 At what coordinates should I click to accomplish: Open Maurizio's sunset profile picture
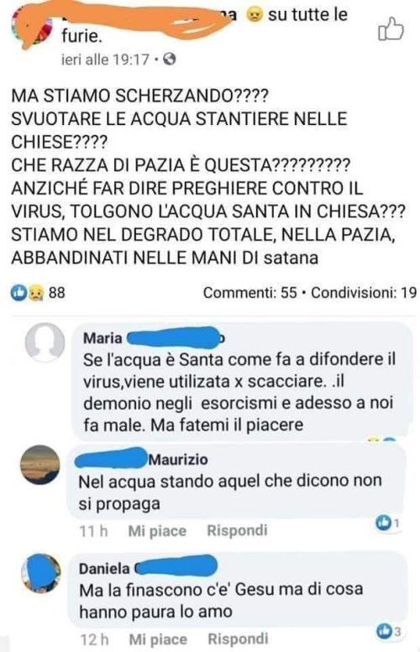(40, 465)
